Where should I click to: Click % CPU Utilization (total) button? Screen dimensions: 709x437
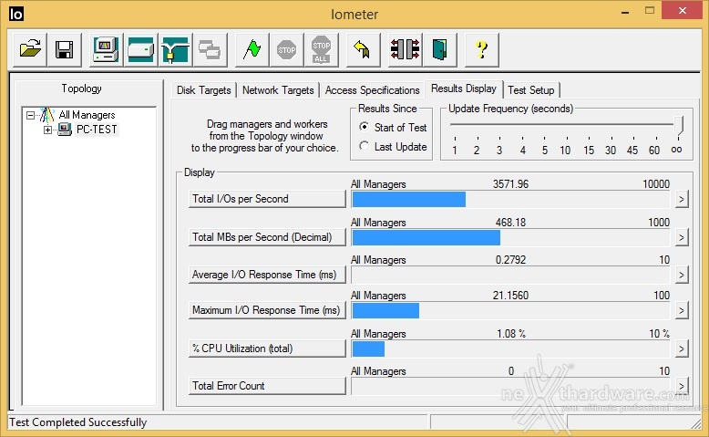click(x=267, y=349)
